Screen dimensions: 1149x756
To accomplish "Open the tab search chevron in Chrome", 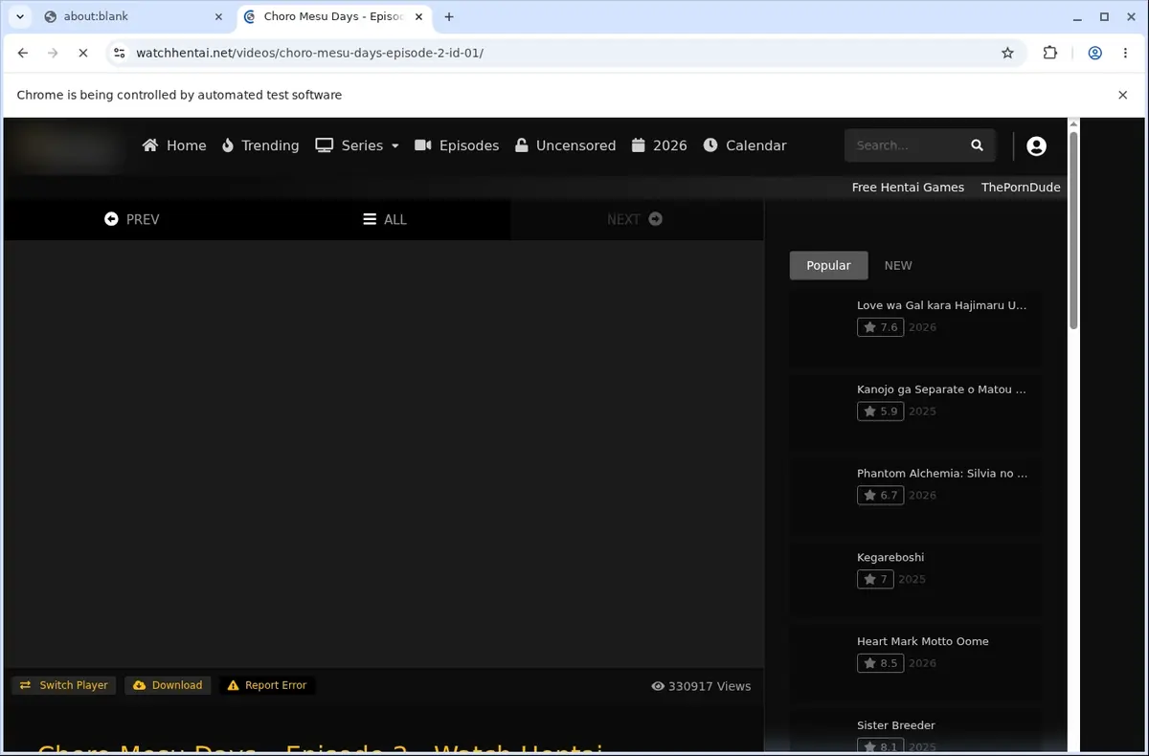I will [x=19, y=16].
